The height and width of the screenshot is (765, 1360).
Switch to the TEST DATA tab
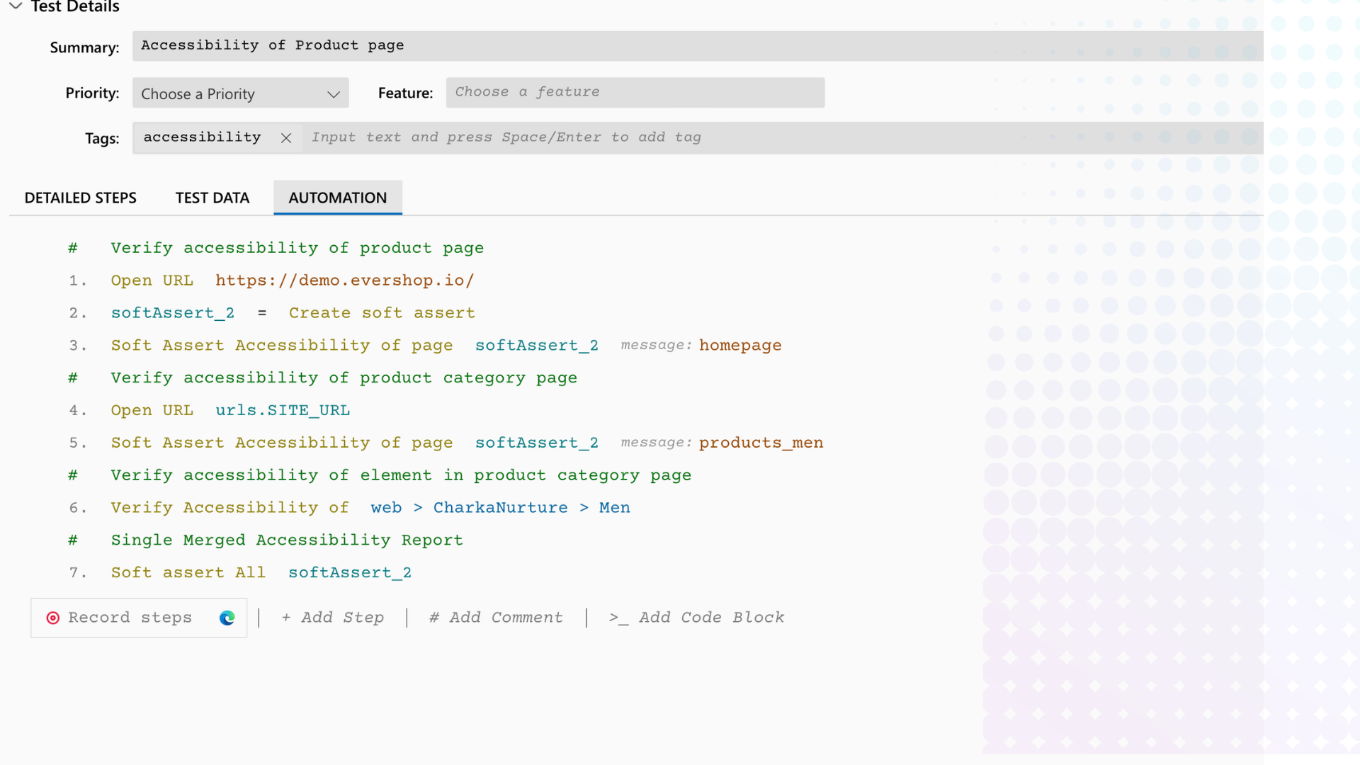click(x=212, y=198)
